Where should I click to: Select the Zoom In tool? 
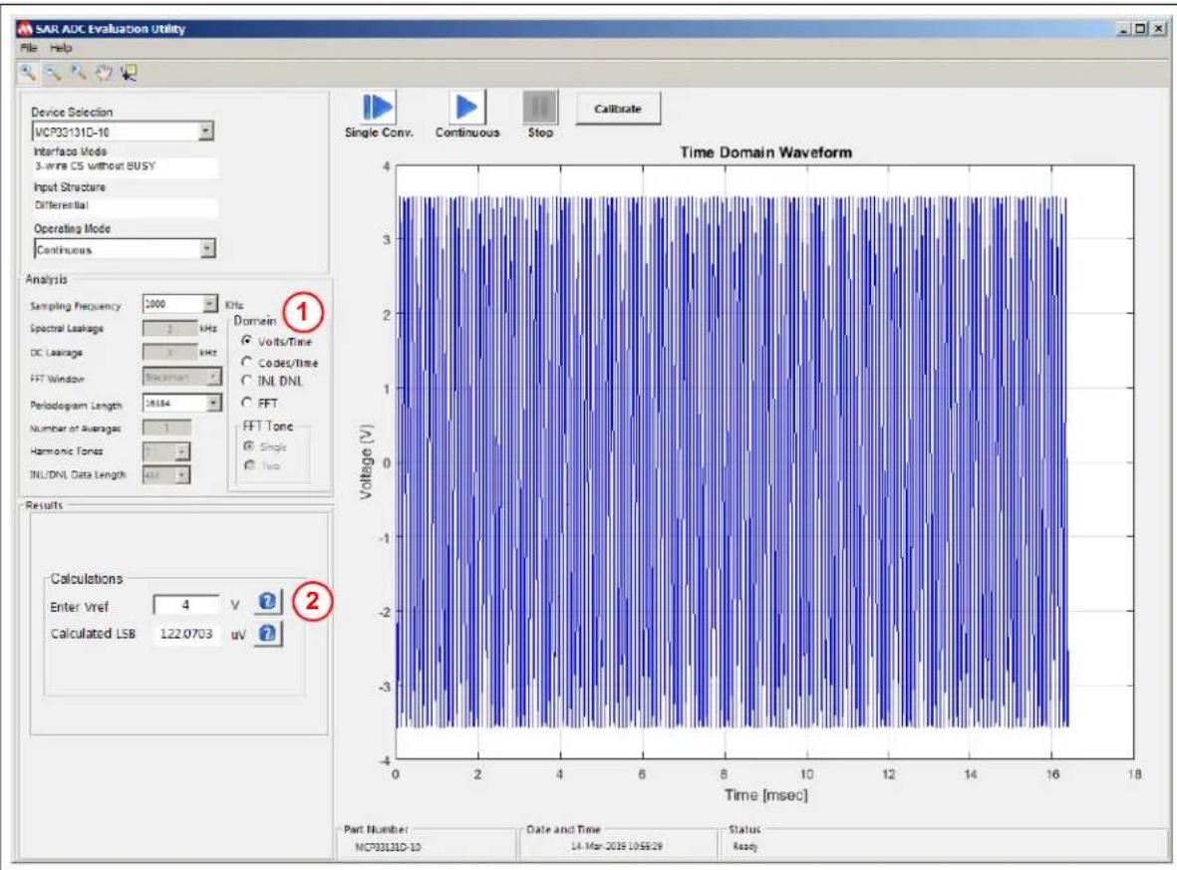click(x=28, y=73)
